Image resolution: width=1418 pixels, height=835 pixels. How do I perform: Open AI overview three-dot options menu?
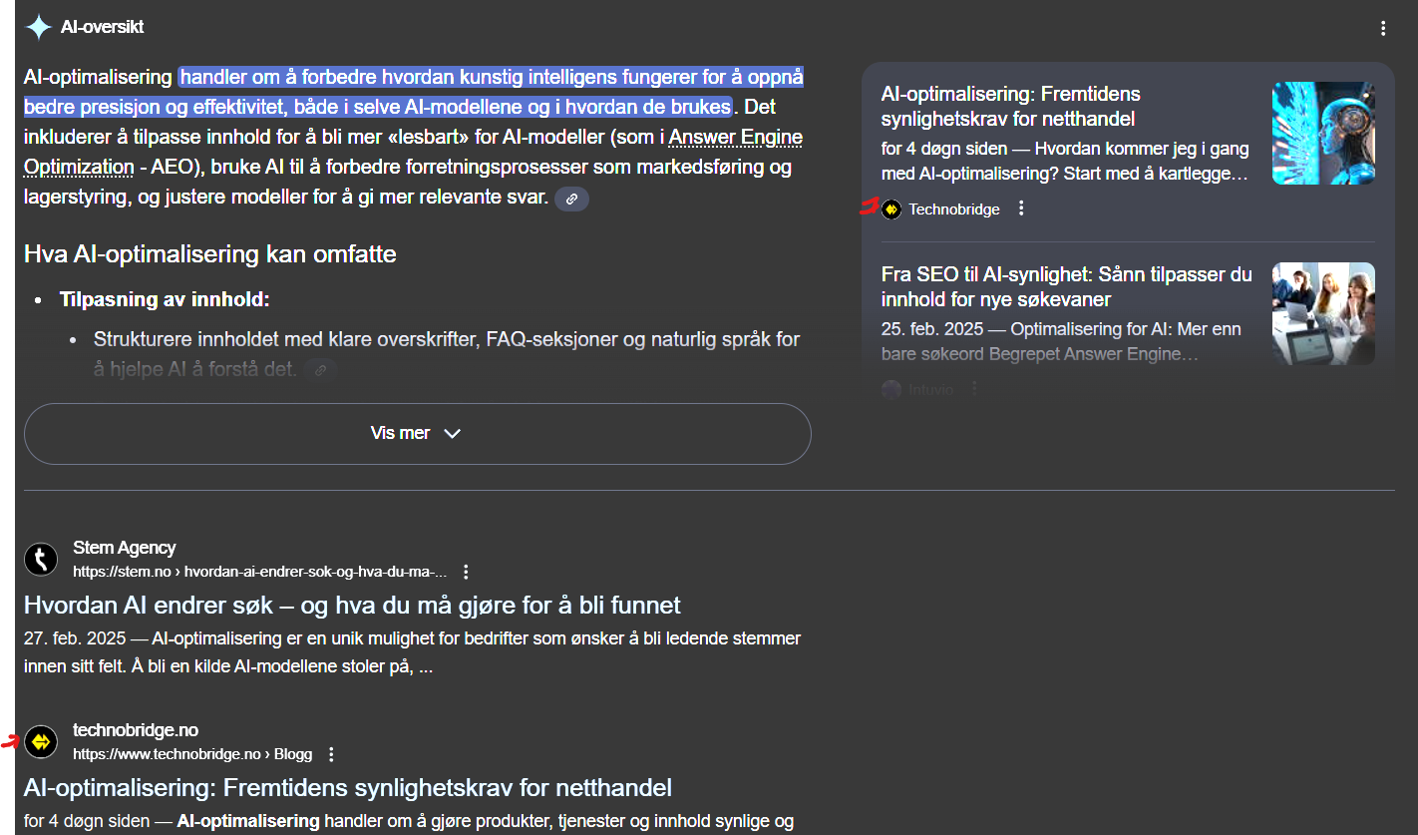(x=1383, y=28)
